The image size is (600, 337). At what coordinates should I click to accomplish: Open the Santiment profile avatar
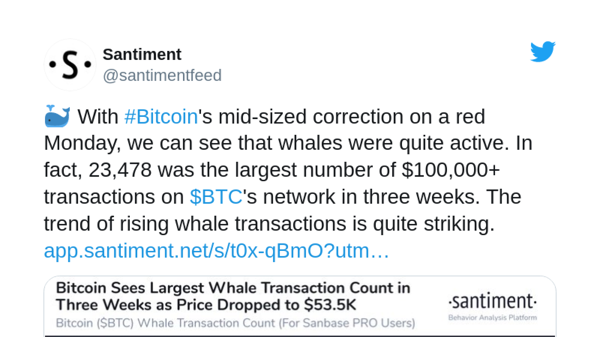click(x=70, y=65)
